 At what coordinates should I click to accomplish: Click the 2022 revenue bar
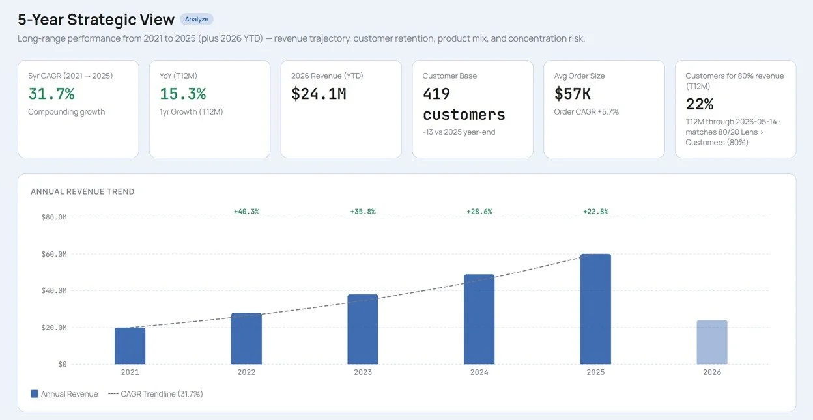[x=246, y=339]
